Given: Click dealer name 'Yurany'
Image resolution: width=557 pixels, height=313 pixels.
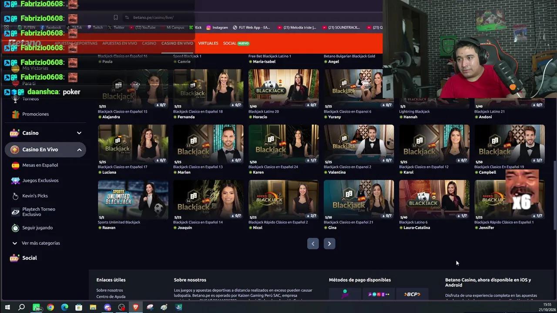Looking at the screenshot, I should click(x=335, y=117).
